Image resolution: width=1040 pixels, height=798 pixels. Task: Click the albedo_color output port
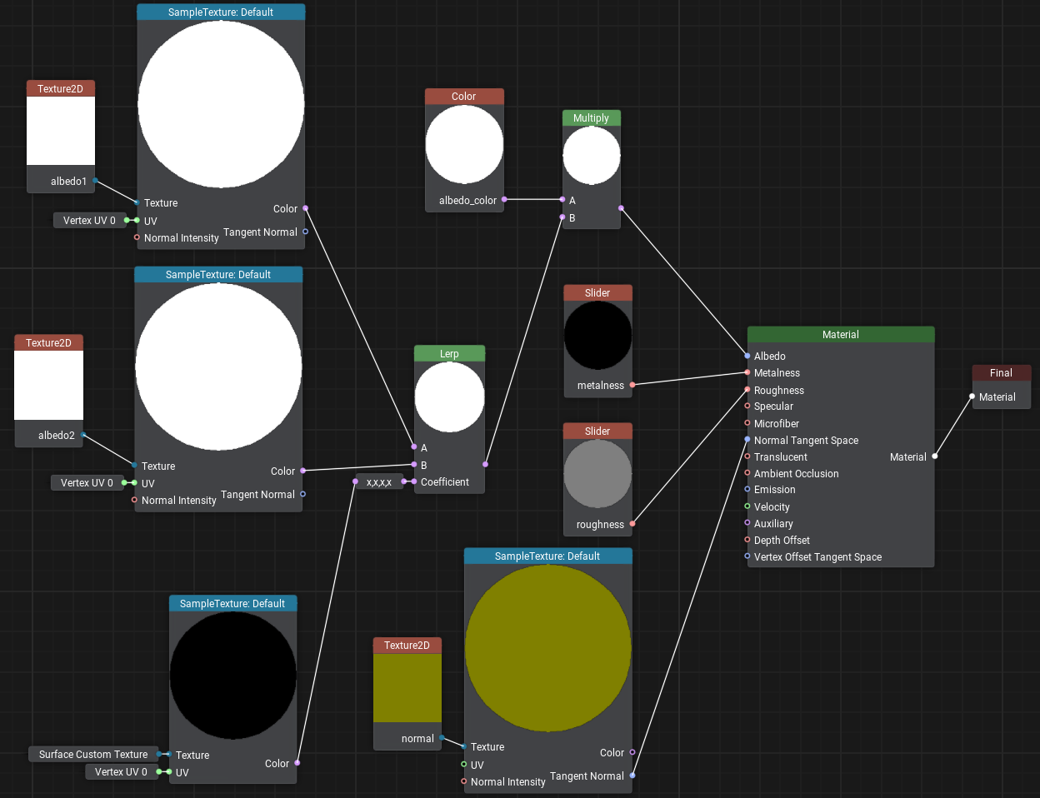click(x=504, y=200)
